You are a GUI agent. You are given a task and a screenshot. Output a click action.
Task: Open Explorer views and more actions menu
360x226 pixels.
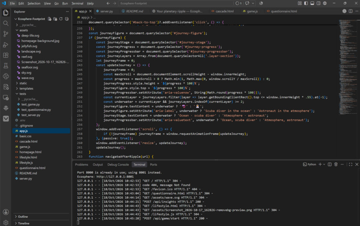pos(67,12)
